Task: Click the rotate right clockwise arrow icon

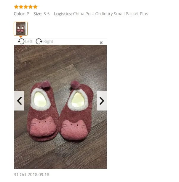Action: point(39,41)
